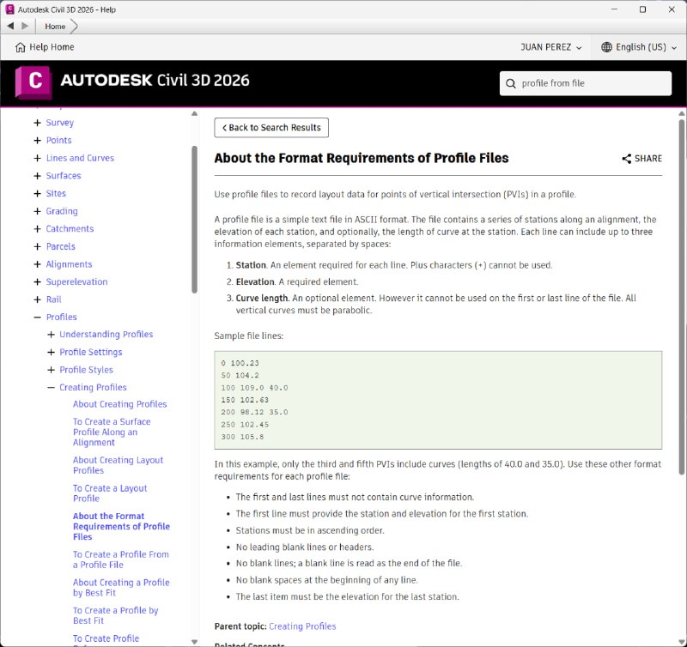Open To Create a Surface Profile Along an Alignment
Viewport: 687px width, 647px height.
click(x=112, y=432)
